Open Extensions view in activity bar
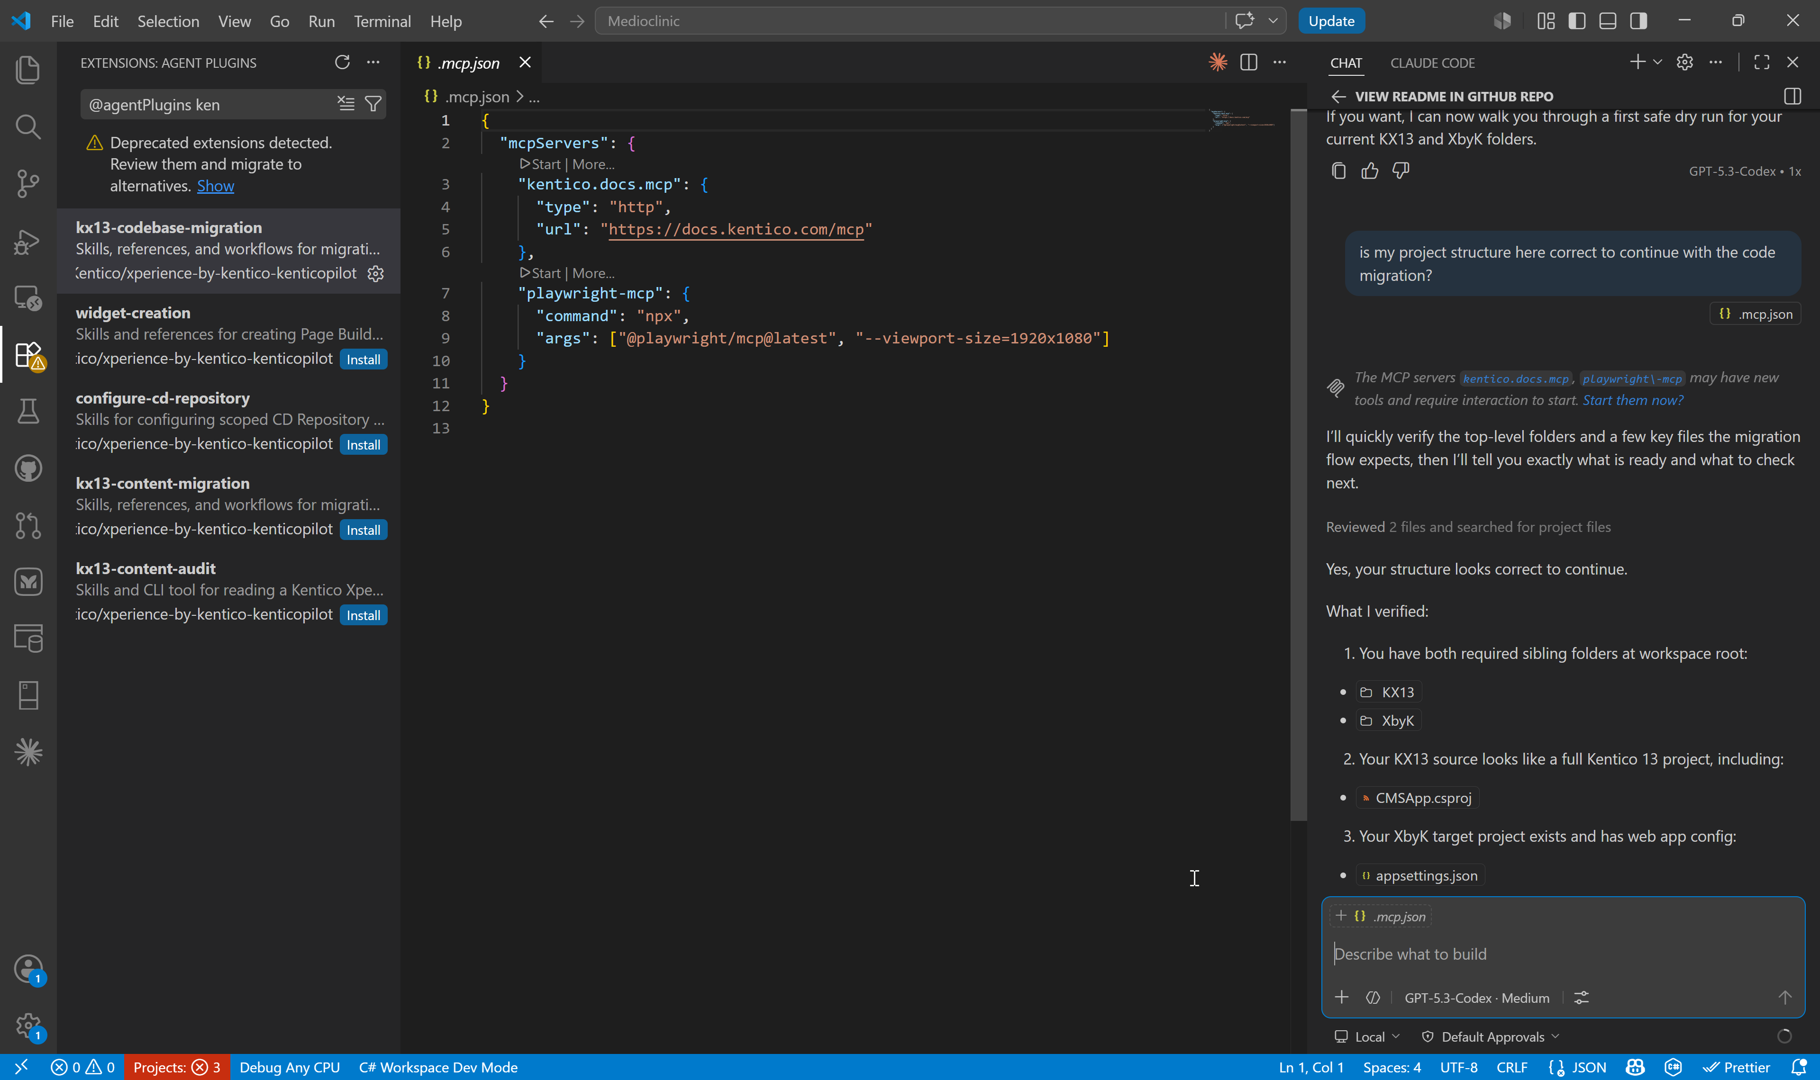This screenshot has height=1080, width=1820. [x=27, y=355]
